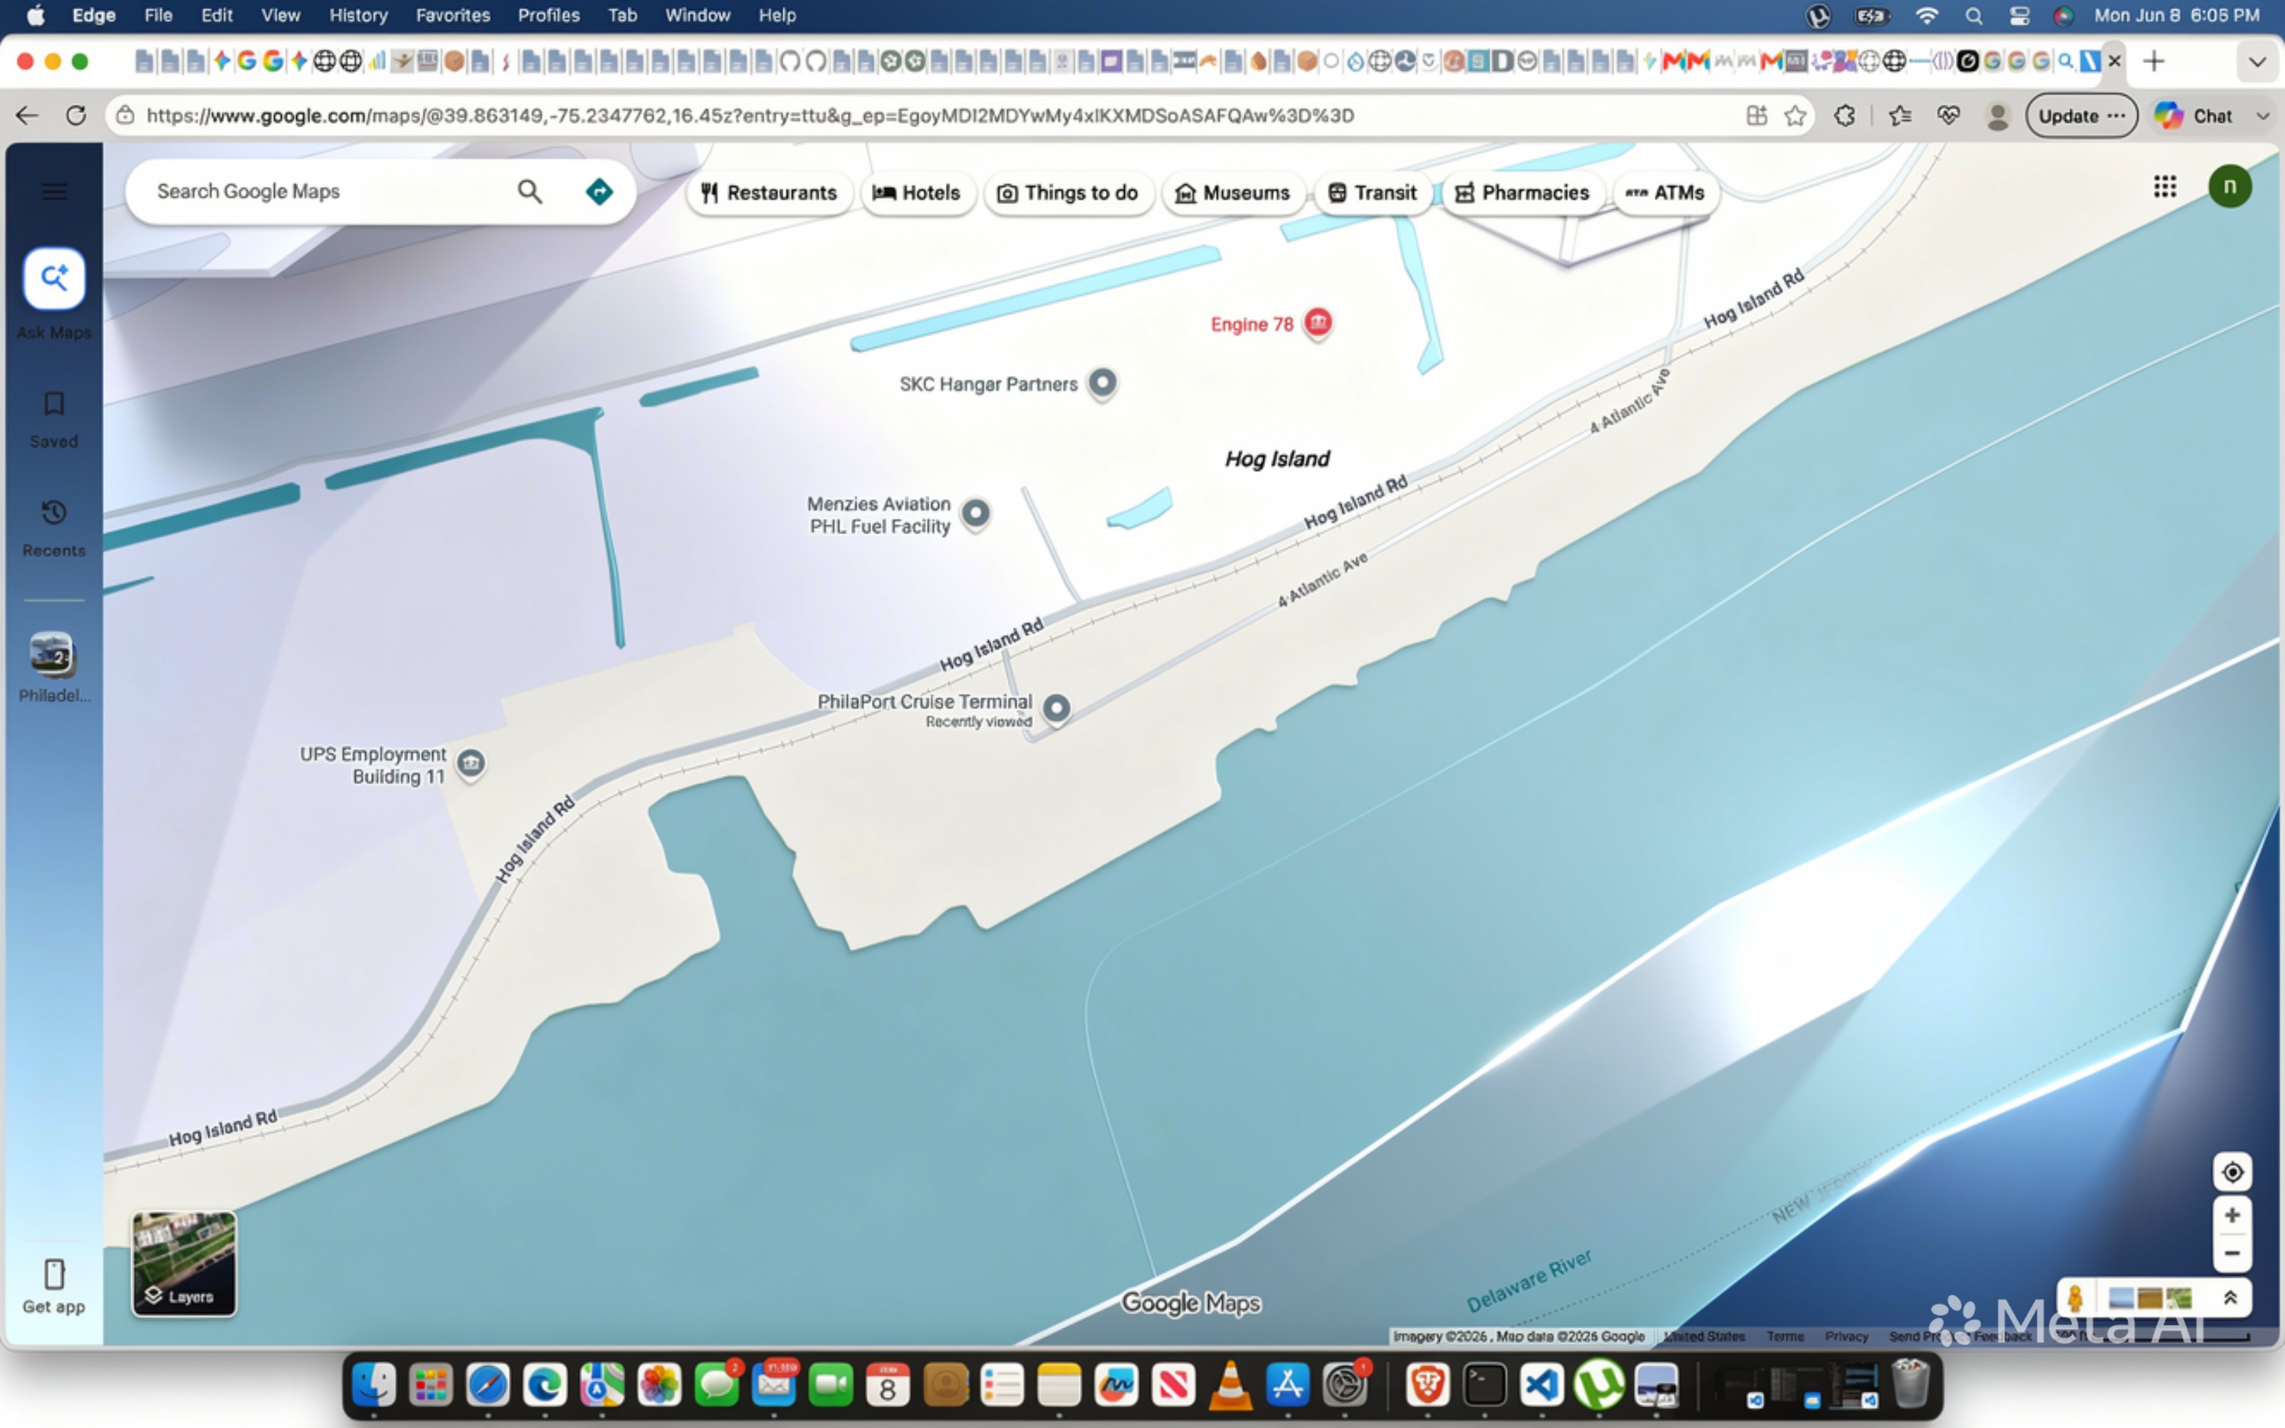
Task: Open a new browser tab
Action: pos(2154,61)
